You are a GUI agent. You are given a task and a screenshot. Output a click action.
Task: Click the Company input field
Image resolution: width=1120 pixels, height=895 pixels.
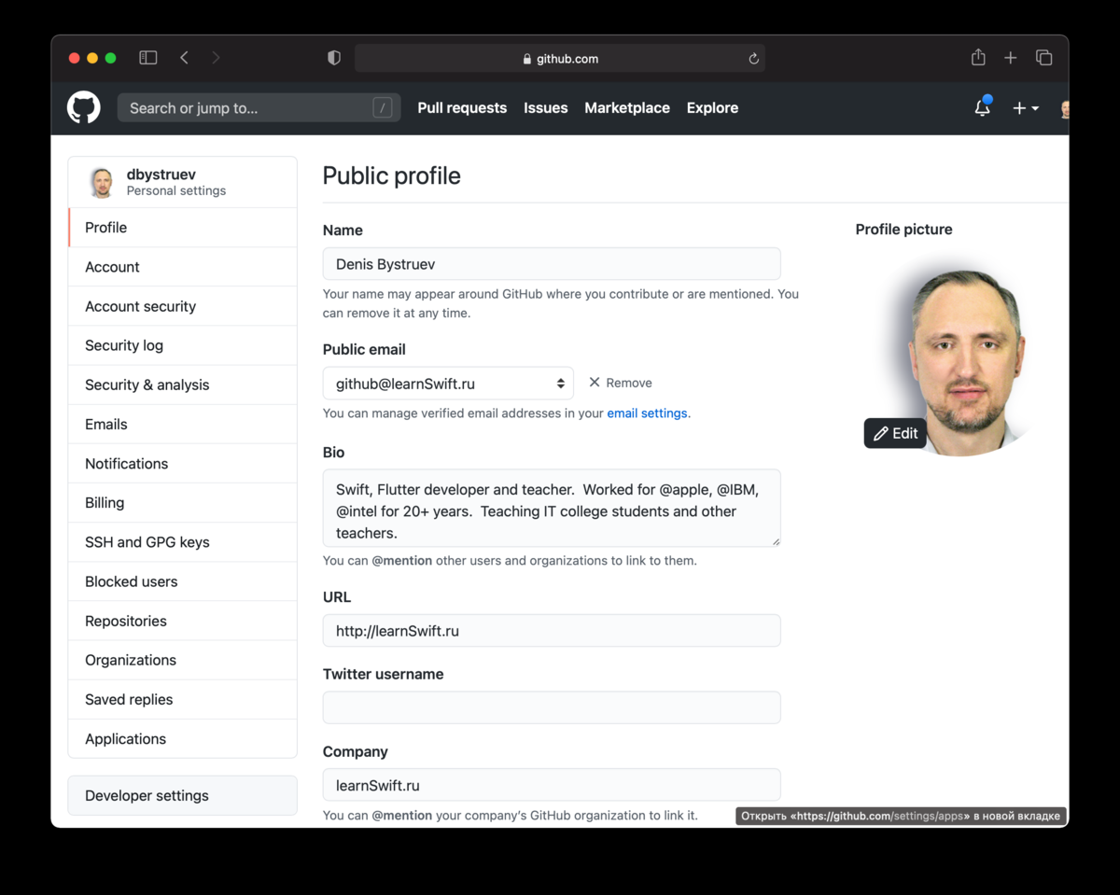tap(552, 785)
